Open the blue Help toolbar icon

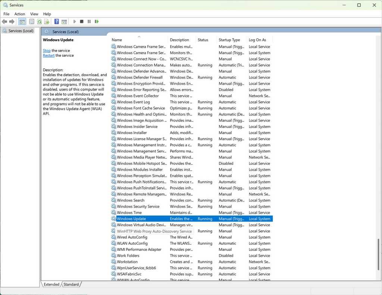57,21
